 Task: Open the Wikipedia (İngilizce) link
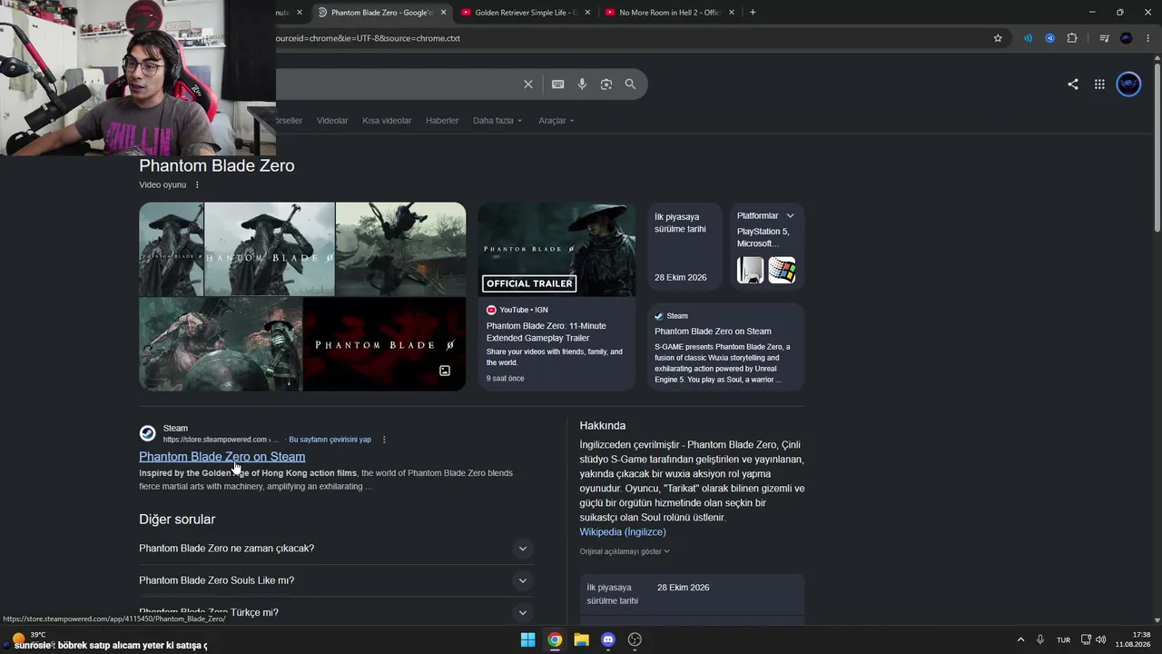tap(623, 532)
